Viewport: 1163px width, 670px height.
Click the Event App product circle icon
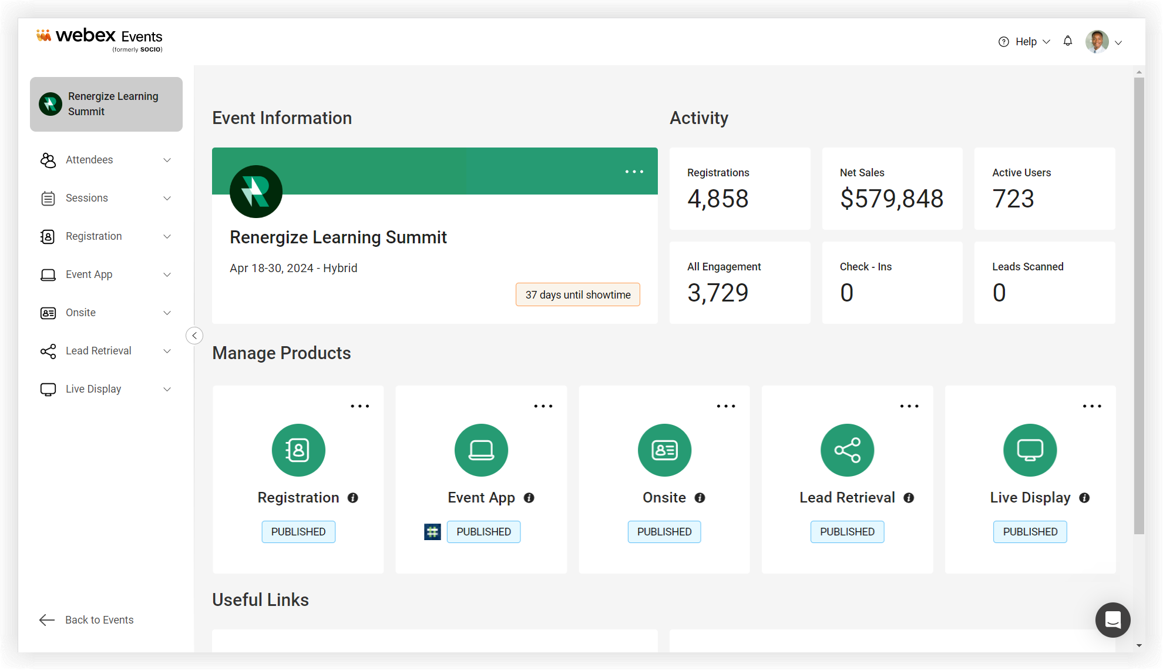pyautogui.click(x=481, y=450)
